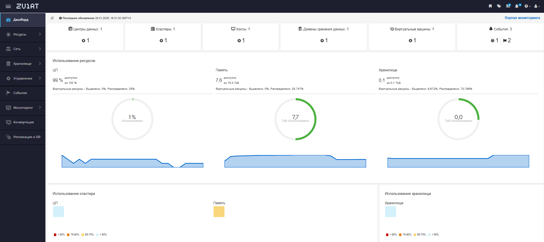Open tasks icon with 0 badge
This screenshot has width=544, height=242.
pos(508,6)
